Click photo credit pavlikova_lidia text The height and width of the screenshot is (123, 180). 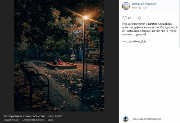click(x=138, y=41)
